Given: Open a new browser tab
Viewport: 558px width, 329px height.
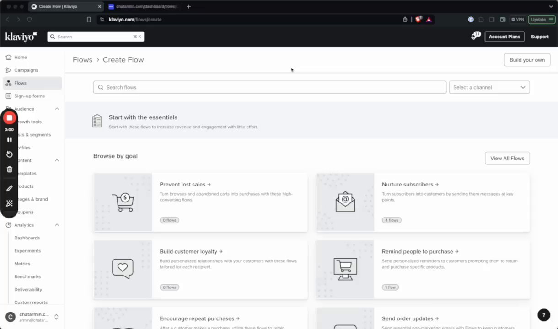Looking at the screenshot, I should 188,7.
